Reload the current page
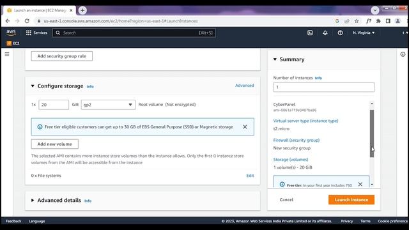 tap(27, 21)
